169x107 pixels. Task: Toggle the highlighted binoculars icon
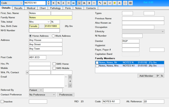(73, 3)
